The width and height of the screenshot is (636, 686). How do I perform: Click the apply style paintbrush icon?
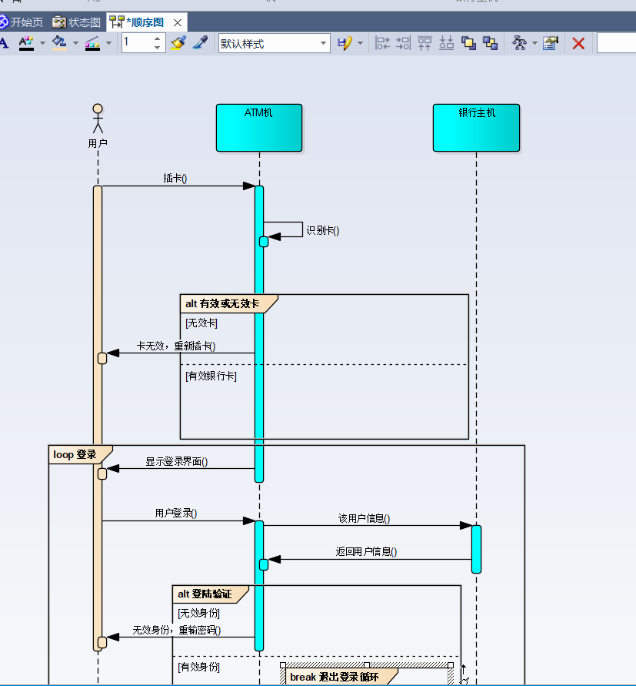click(x=178, y=43)
